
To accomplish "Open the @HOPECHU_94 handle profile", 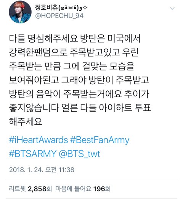I will coord(59,16).
